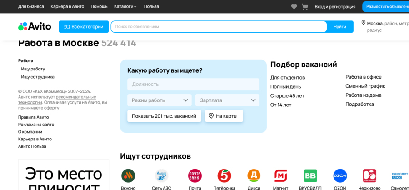
Task: Go to Польза in top bar
Action: pos(151,6)
